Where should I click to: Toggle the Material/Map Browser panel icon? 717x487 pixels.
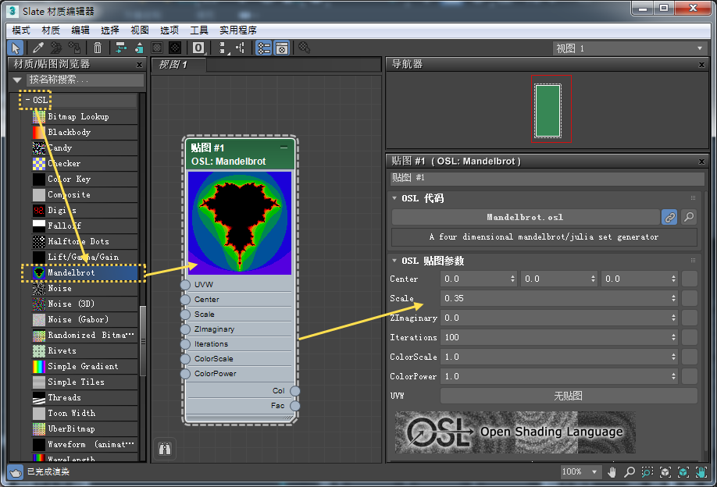tap(264, 48)
